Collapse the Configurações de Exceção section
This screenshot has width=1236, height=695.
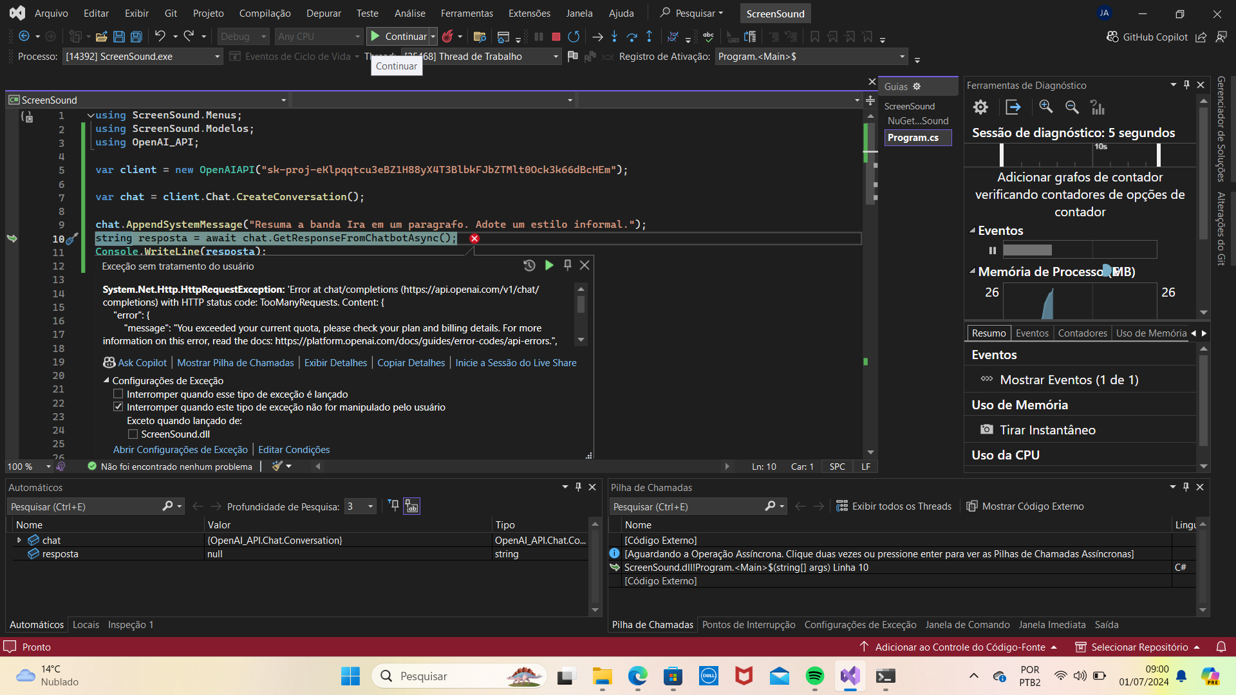tap(106, 380)
